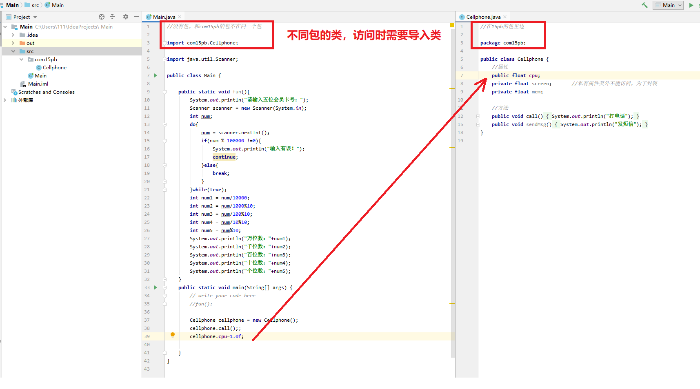Viewport: 700px width, 389px height.
Task: Fold the if block at line 15
Action: coord(164,141)
